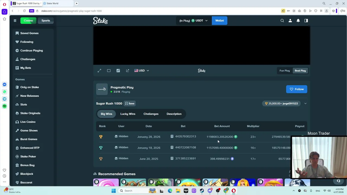Select the Sports toggle button

[46, 21]
